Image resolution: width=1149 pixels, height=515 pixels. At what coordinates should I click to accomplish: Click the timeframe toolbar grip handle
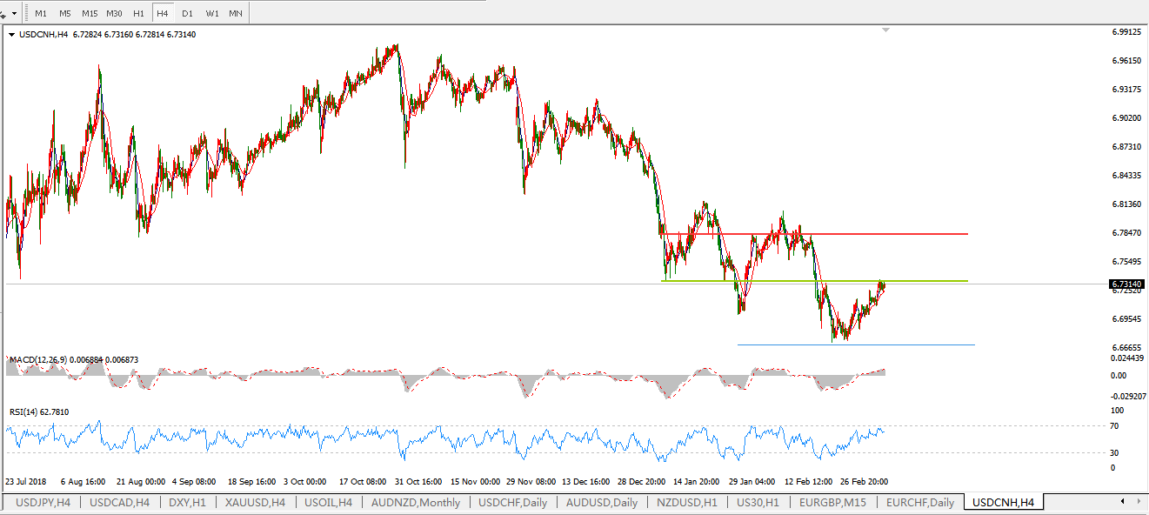(25, 14)
